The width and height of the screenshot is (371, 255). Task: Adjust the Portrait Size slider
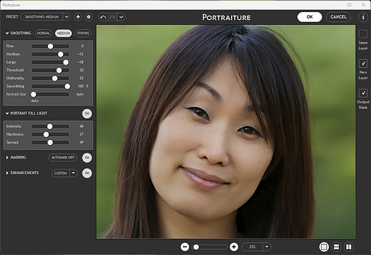[x=51, y=95]
